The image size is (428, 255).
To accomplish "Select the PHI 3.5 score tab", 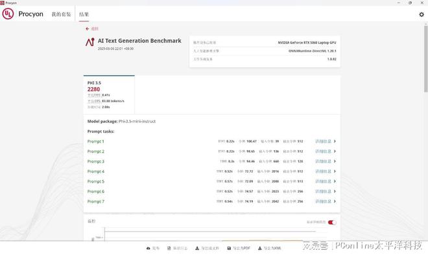I will coord(109,94).
